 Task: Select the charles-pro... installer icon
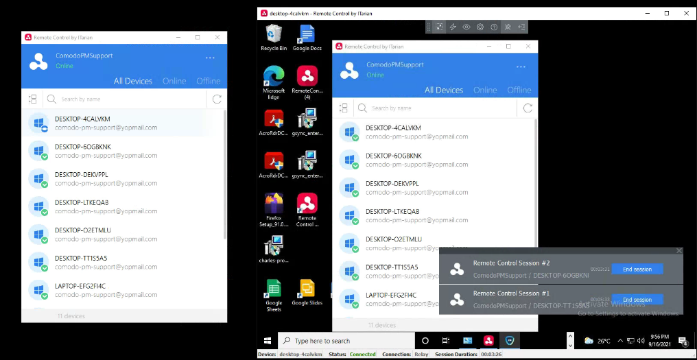point(274,249)
